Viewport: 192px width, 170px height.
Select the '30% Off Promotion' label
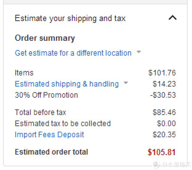(46, 95)
